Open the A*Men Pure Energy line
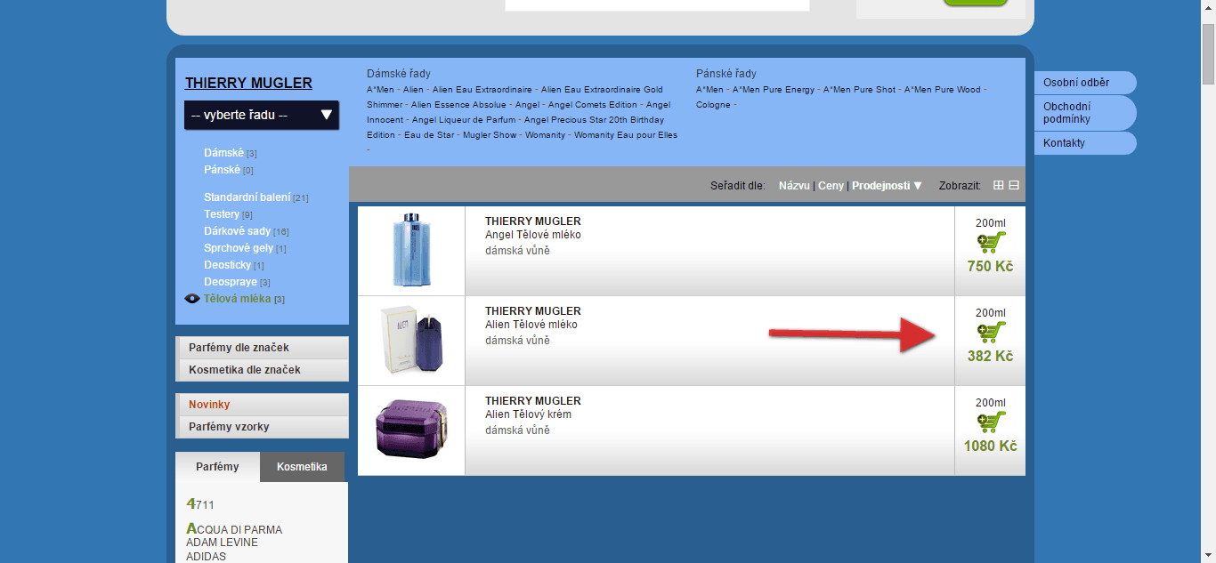1216x563 pixels. [x=774, y=90]
